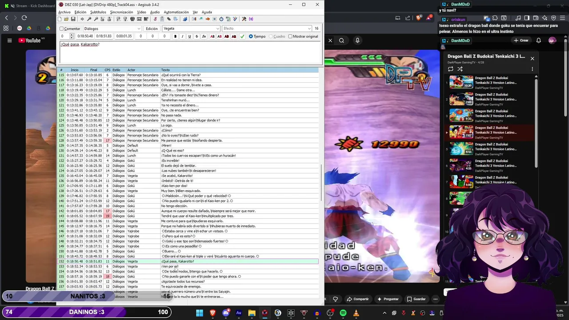Screen dimensions: 569x320
Task: Toggle italic formatting button I
Action: [x=182, y=36]
